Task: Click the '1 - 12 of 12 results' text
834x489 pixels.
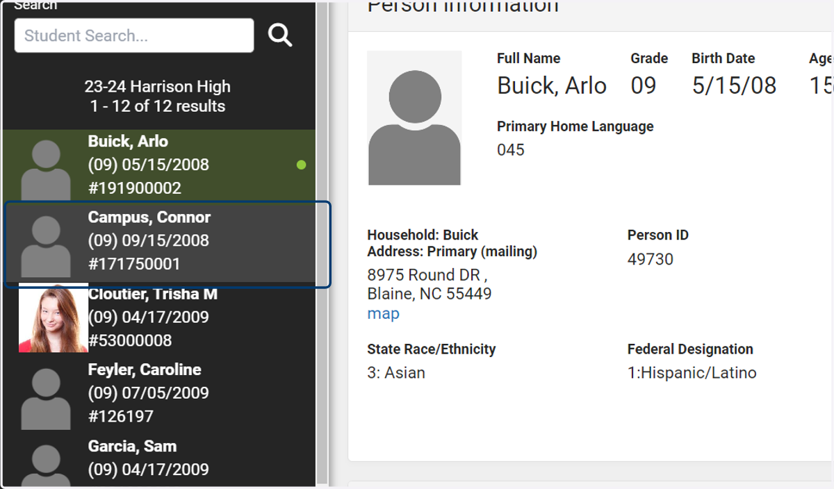Action: (158, 106)
